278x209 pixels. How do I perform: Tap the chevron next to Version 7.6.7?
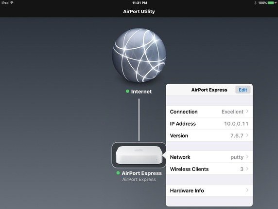point(247,135)
